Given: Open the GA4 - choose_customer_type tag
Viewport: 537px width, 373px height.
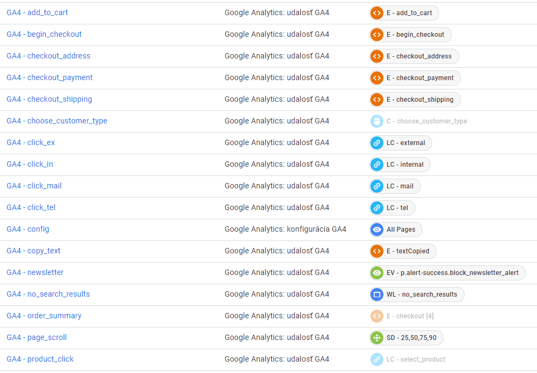Looking at the screenshot, I should pyautogui.click(x=57, y=121).
